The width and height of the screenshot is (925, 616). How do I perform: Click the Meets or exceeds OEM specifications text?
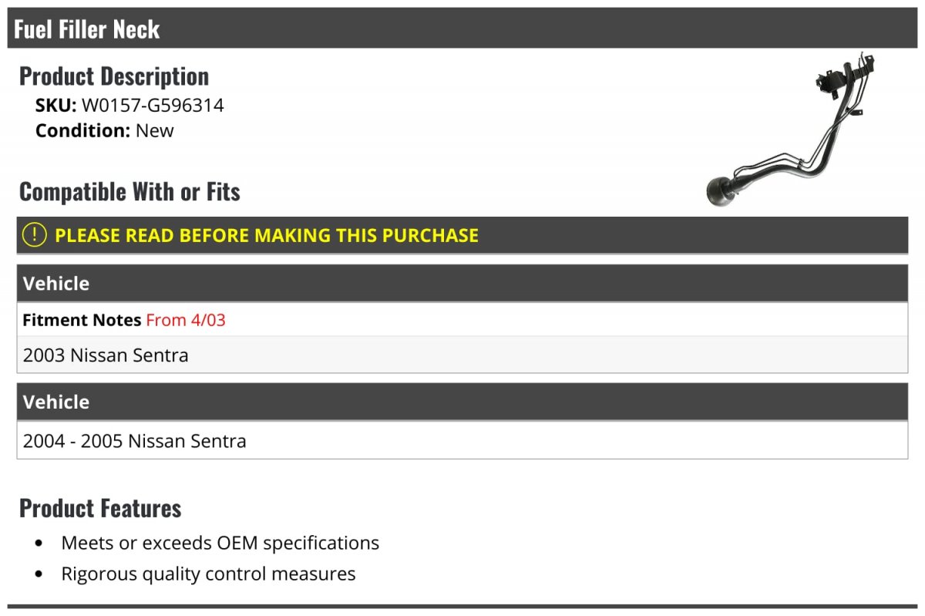click(220, 543)
